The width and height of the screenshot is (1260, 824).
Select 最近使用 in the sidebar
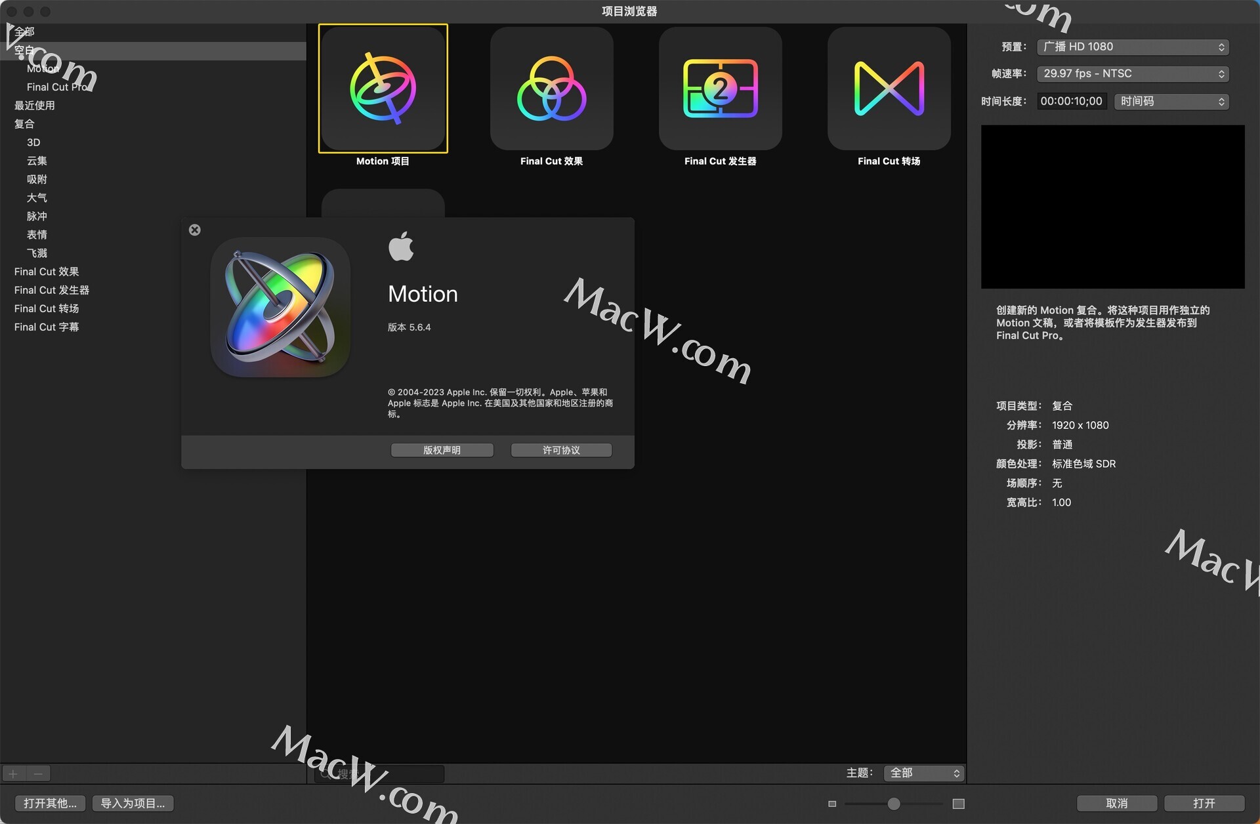click(x=153, y=105)
